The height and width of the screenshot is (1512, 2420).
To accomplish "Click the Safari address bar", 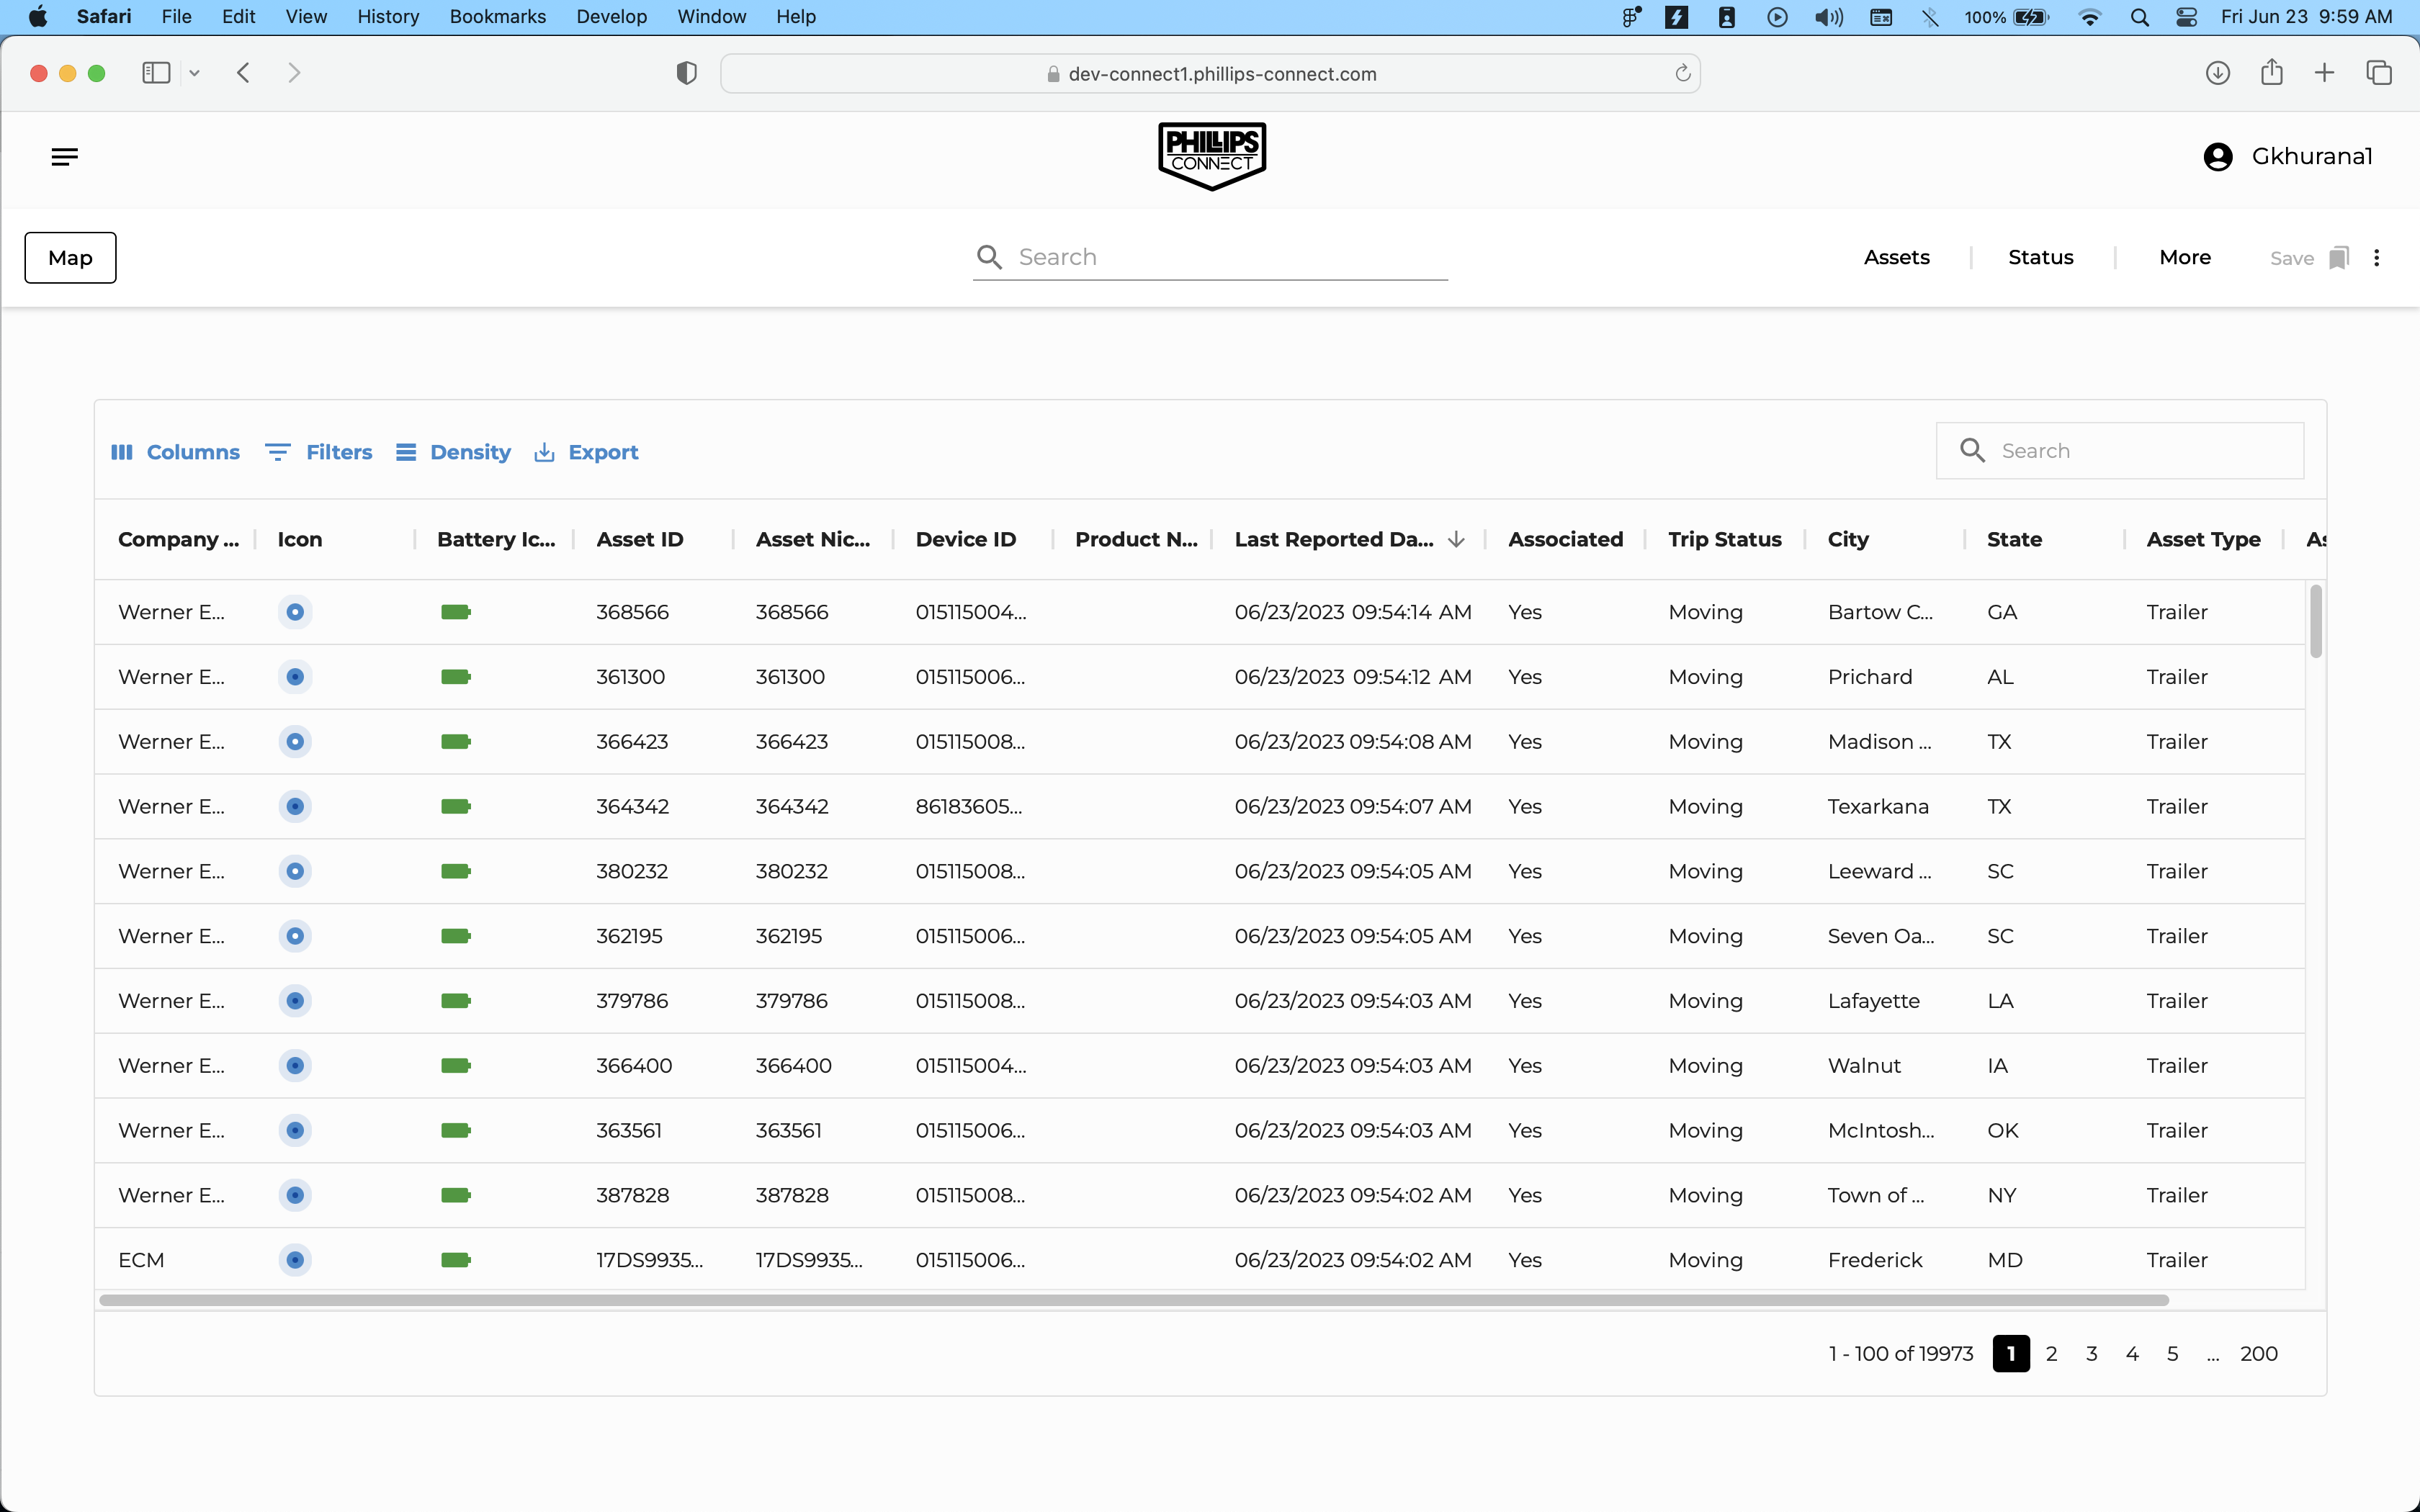I will coord(1210,73).
